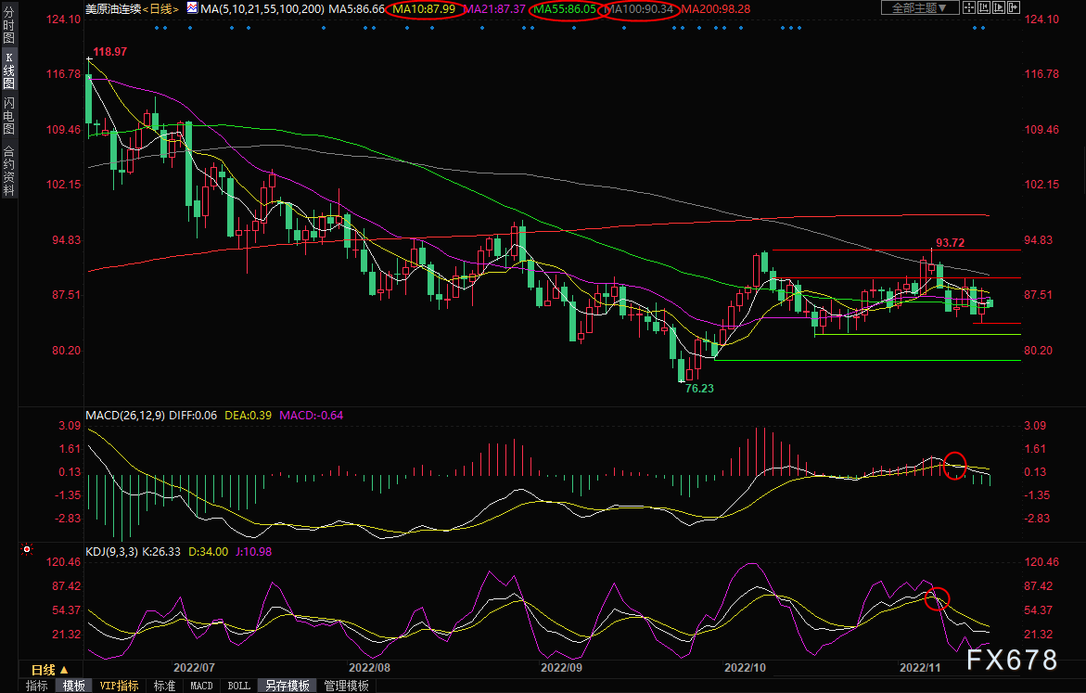Click the MA(5,10,21,55,100,200) indicator label
The height and width of the screenshot is (693, 1086).
(x=262, y=9)
